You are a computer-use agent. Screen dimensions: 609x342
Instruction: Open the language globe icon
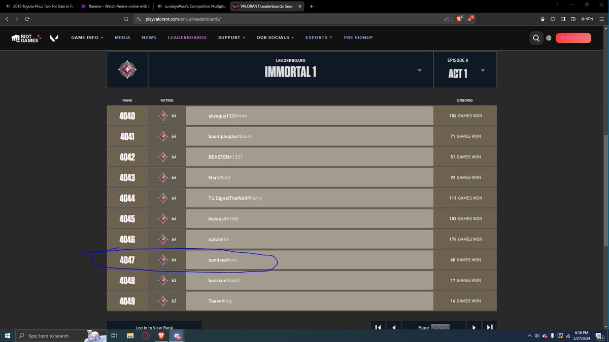click(x=549, y=38)
